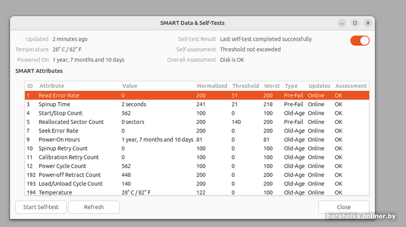Sort by the Normalized column header
This screenshot has width=406, height=227.
(x=212, y=86)
